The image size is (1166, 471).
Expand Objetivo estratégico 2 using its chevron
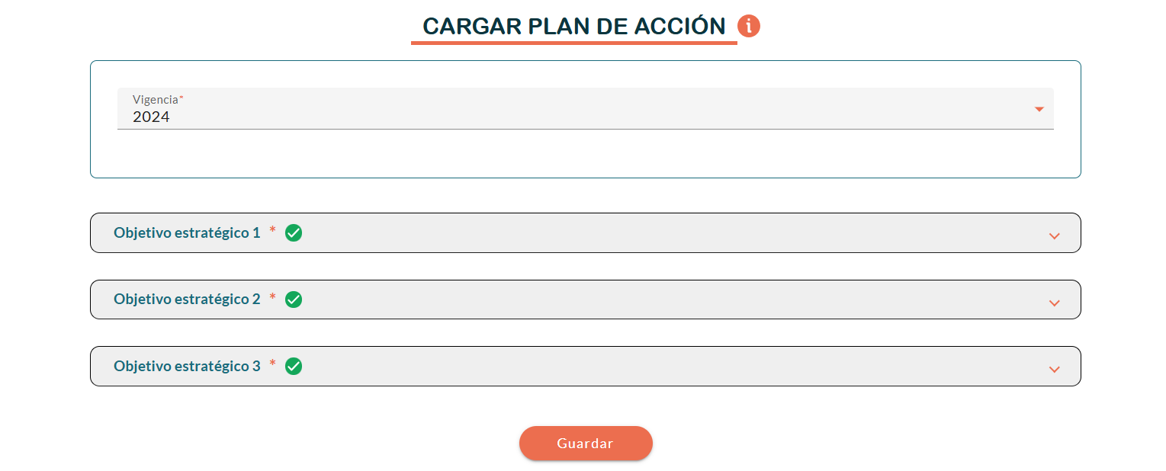click(x=1054, y=303)
